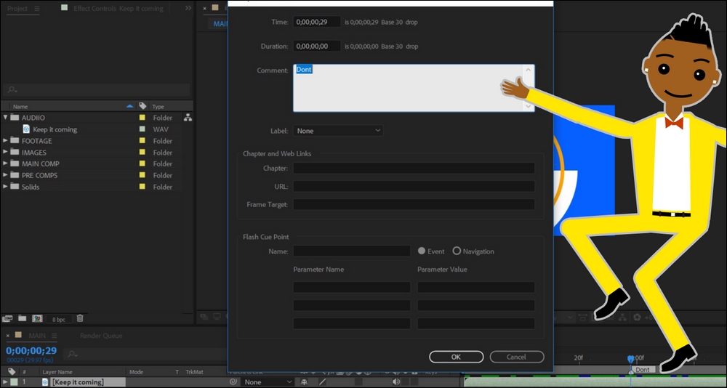Click the Layer Name column header
The image size is (727, 388).
[57, 372]
